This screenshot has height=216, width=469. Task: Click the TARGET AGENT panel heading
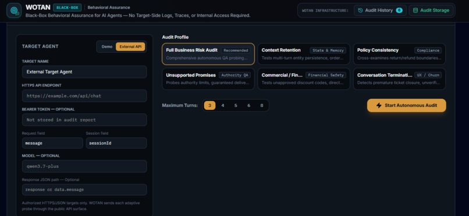point(40,46)
